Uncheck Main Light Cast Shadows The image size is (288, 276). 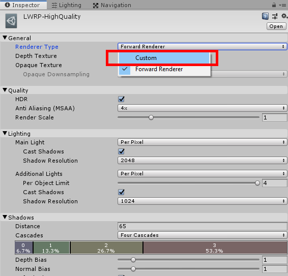point(121,151)
